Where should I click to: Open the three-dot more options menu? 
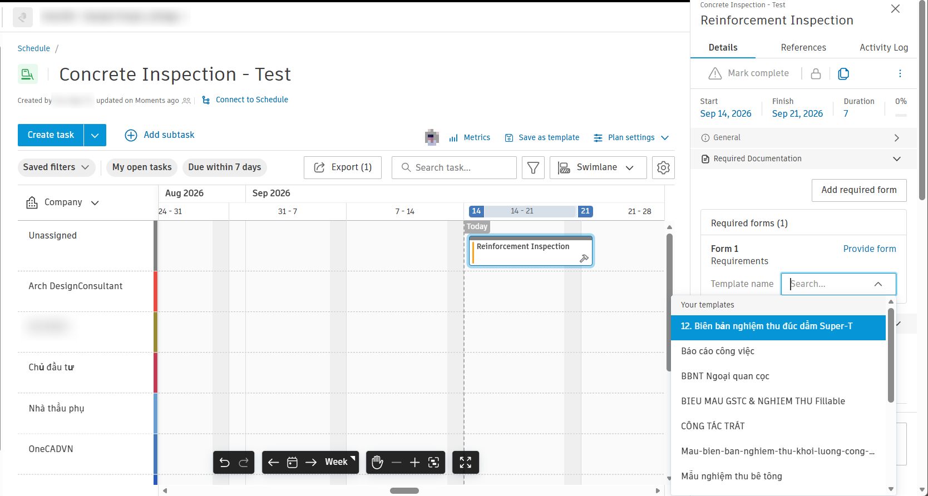click(x=900, y=73)
